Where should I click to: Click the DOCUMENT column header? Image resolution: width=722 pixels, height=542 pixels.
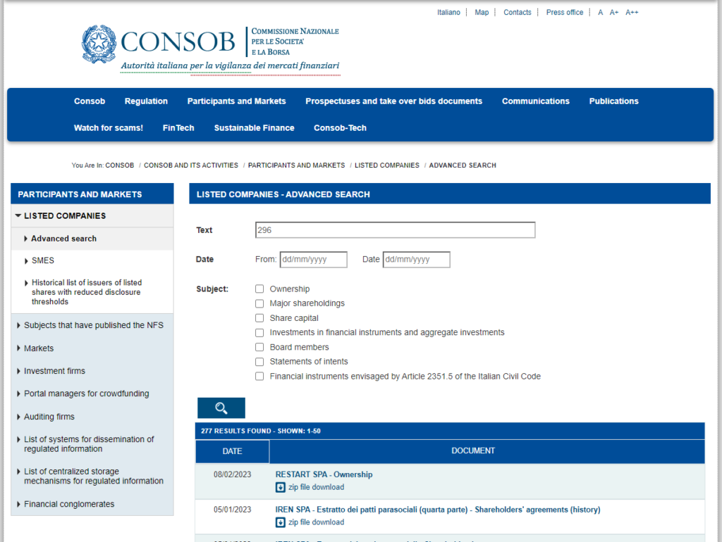pos(487,451)
